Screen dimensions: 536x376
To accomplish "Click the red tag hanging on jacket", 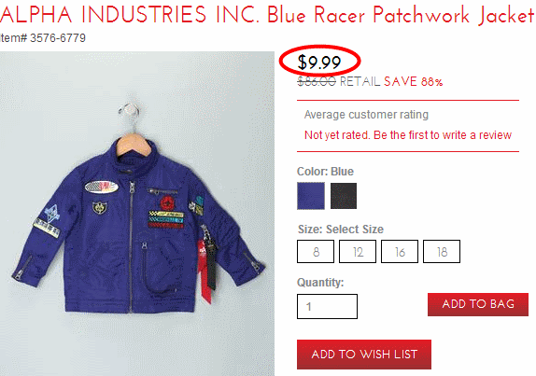I will click(x=205, y=270).
